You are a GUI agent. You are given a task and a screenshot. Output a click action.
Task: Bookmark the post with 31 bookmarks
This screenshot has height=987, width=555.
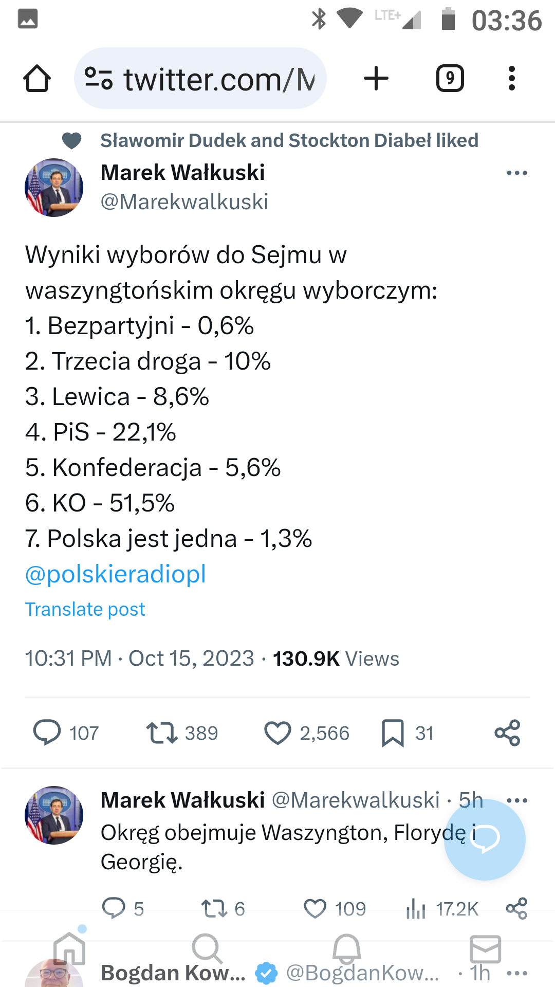click(x=393, y=733)
